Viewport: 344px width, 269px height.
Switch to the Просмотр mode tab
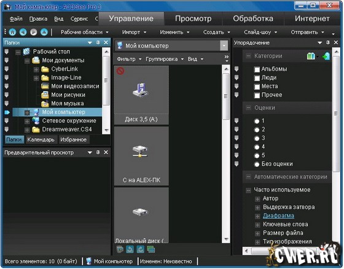point(193,18)
